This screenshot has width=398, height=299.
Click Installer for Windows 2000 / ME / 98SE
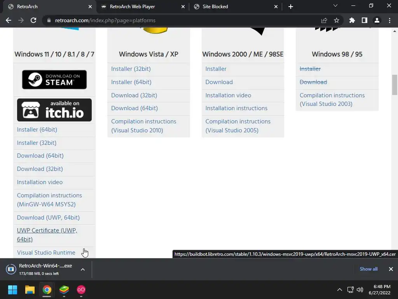tap(216, 69)
